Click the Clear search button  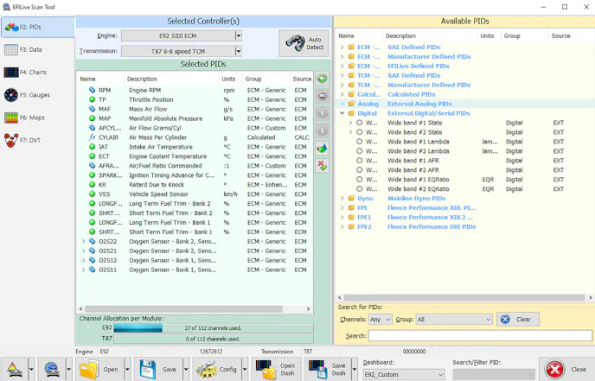click(x=517, y=320)
